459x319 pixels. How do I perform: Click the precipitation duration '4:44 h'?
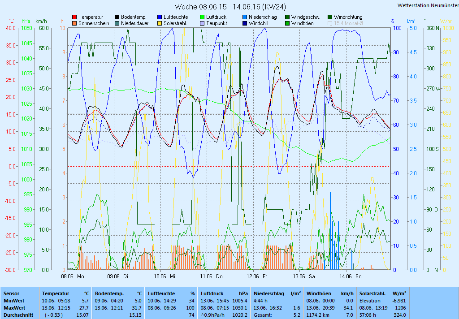[x=260, y=301]
